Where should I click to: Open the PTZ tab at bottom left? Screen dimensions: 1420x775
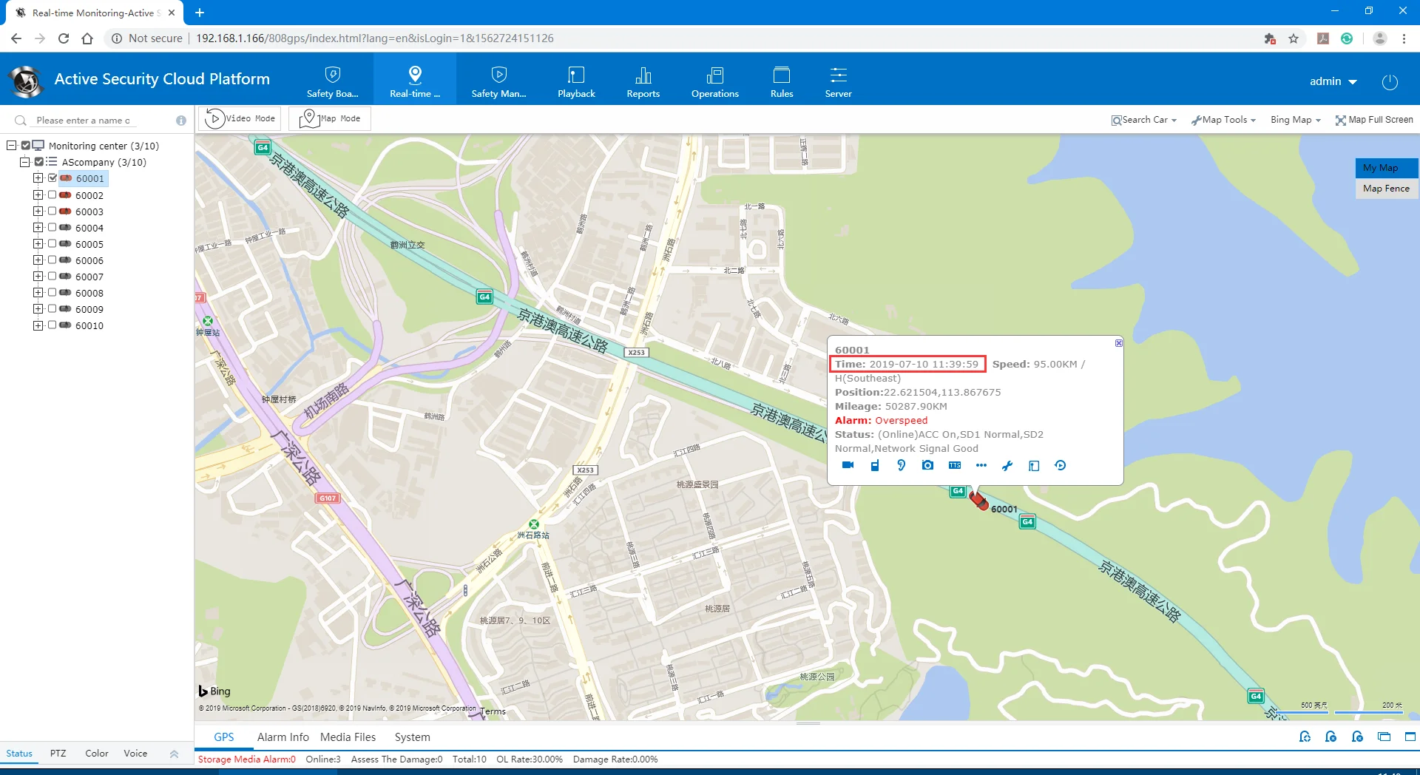pos(58,753)
